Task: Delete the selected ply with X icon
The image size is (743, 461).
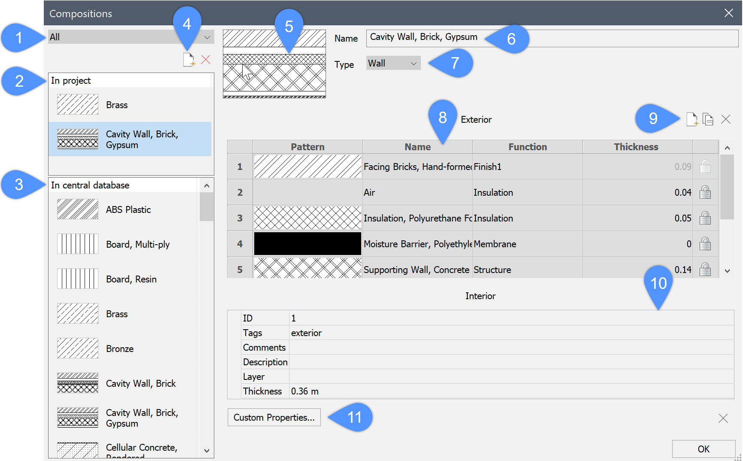Action: 726,119
